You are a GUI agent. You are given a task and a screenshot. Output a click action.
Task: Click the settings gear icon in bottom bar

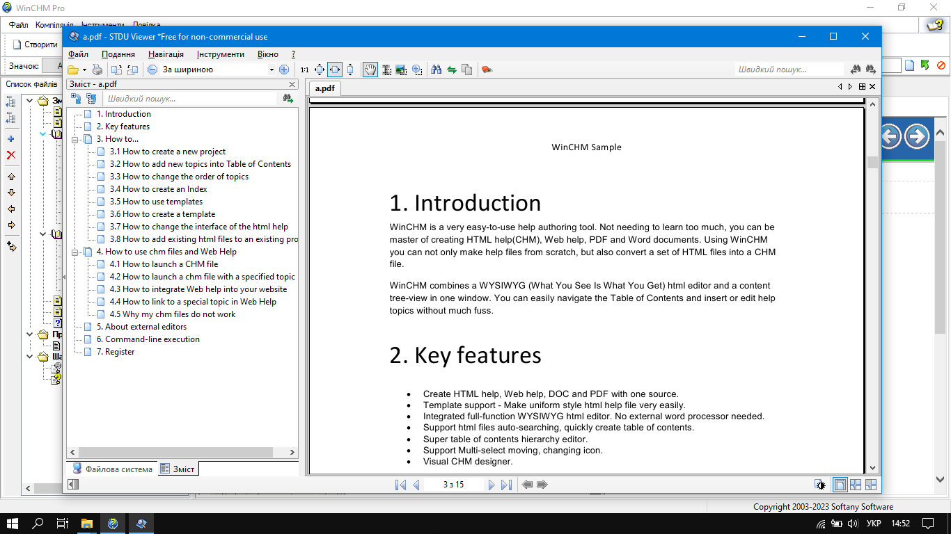click(820, 485)
